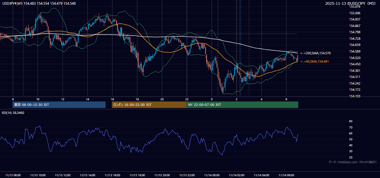Click RSI scale value 30
This screenshot has width=380, height=178.
tap(351, 151)
